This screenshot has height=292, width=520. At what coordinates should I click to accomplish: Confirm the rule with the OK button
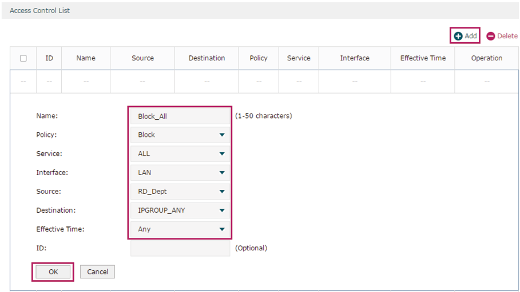point(53,272)
